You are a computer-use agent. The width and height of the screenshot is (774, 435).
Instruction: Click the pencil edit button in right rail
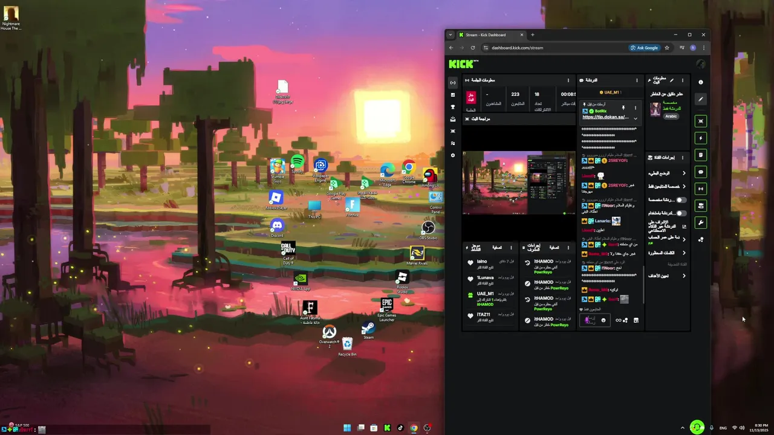701,99
